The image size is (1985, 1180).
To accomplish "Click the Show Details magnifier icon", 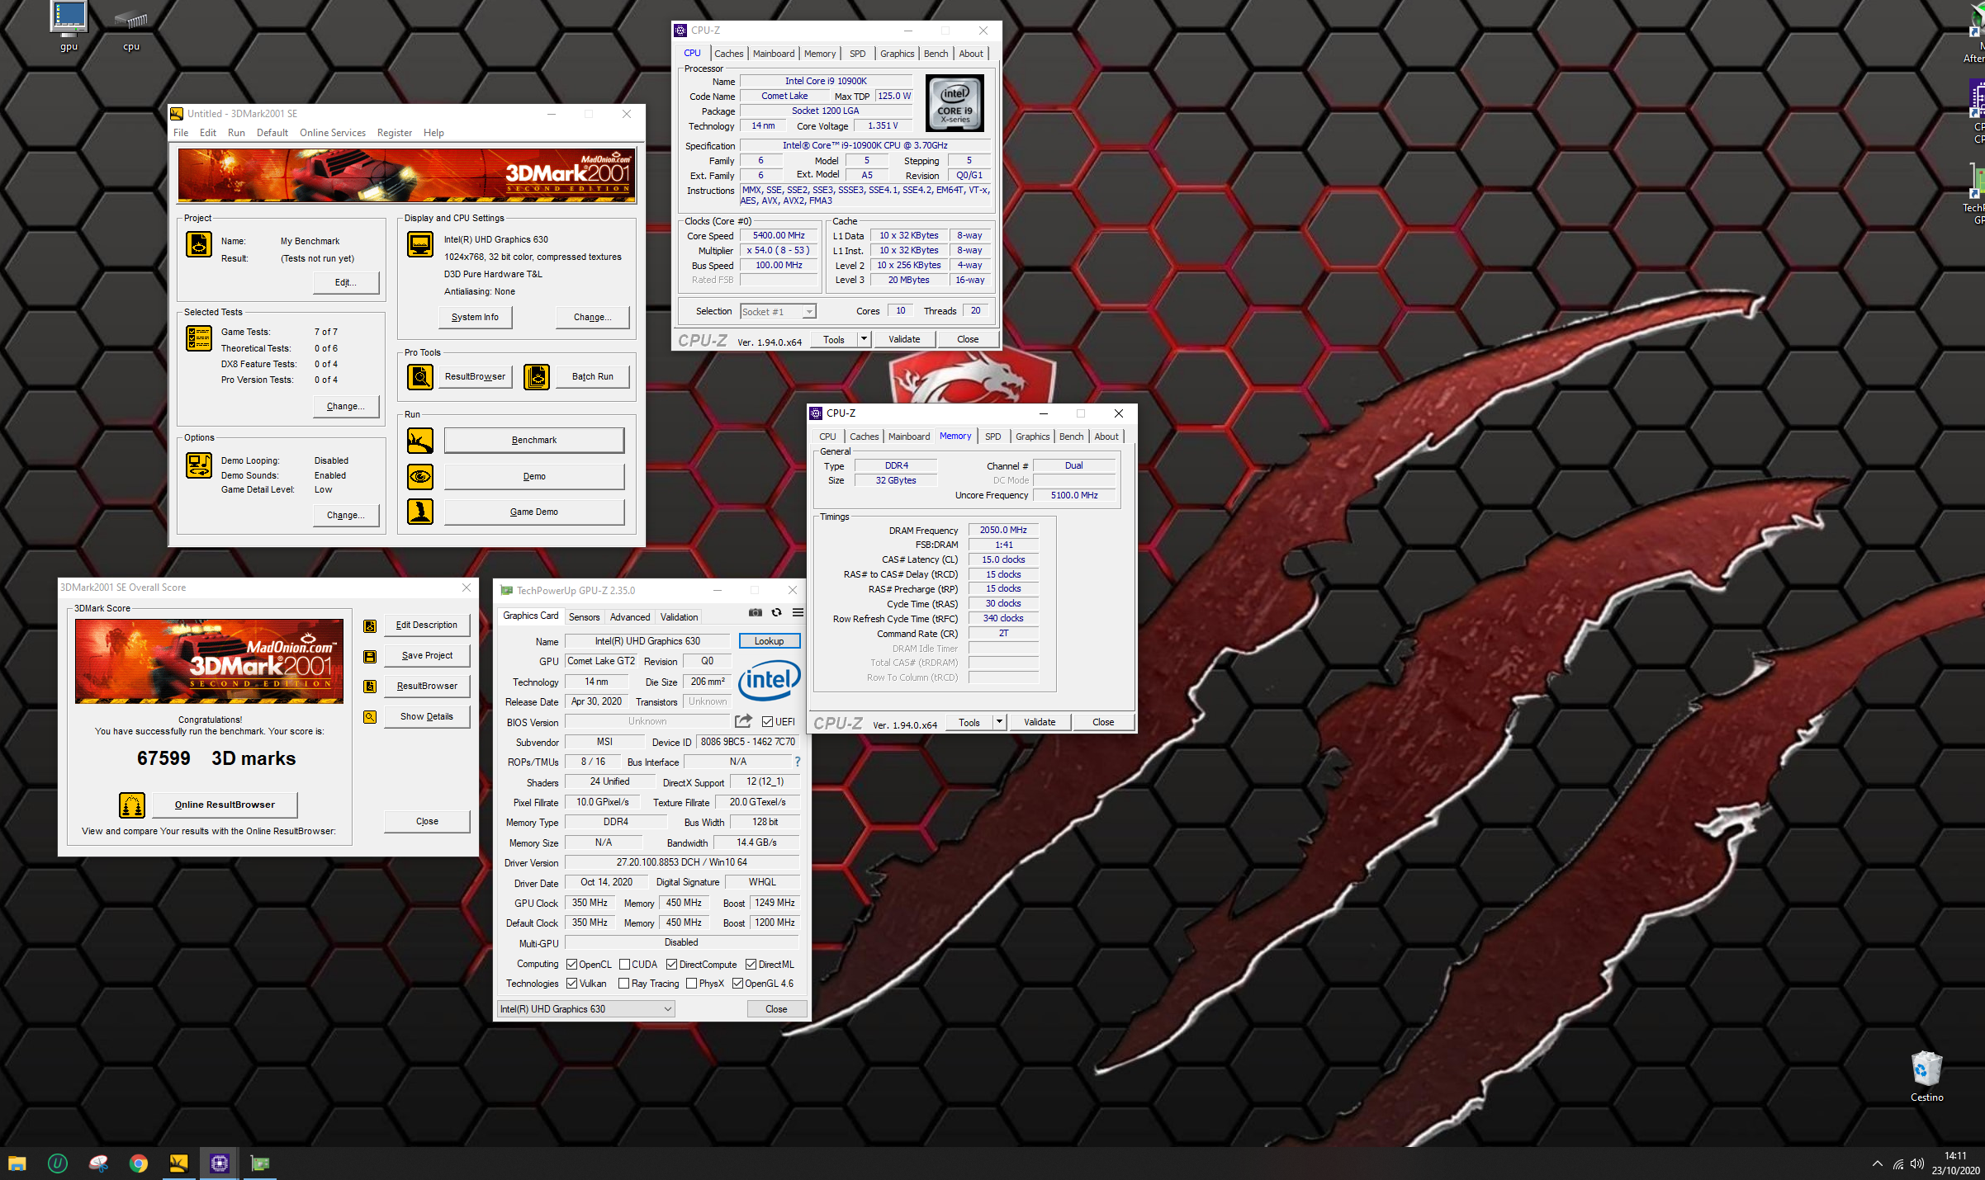I will pos(370,716).
